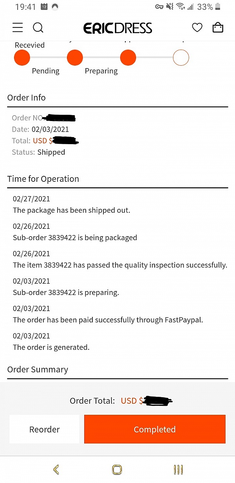Select the Pending progress step circle
This screenshot has height=483, width=235.
pyautogui.click(x=75, y=58)
